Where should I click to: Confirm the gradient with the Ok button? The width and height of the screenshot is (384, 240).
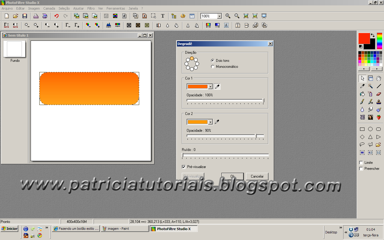click(x=232, y=176)
